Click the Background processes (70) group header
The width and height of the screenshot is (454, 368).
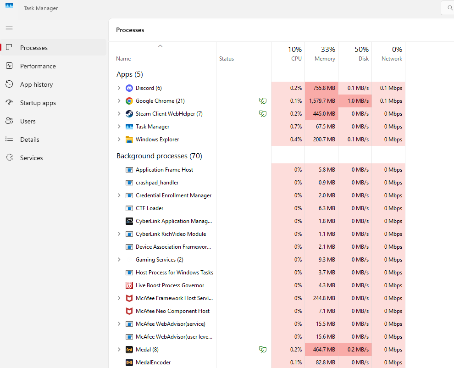point(159,156)
